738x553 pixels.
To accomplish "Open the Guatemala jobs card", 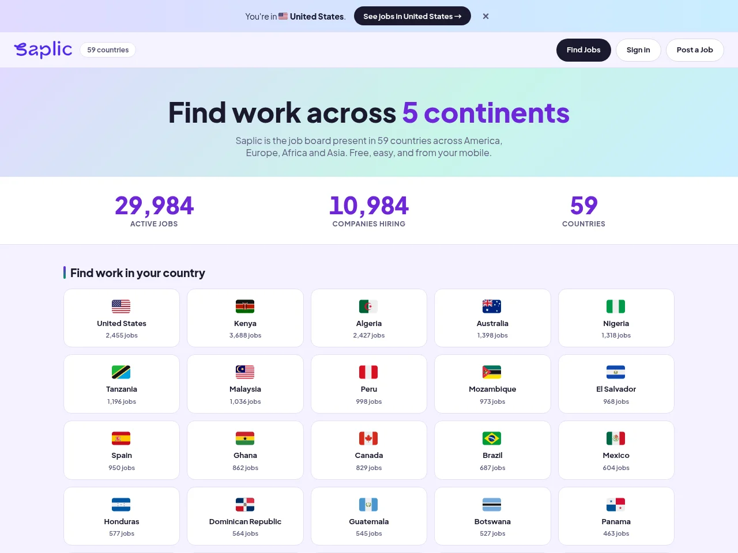I will [x=369, y=516].
